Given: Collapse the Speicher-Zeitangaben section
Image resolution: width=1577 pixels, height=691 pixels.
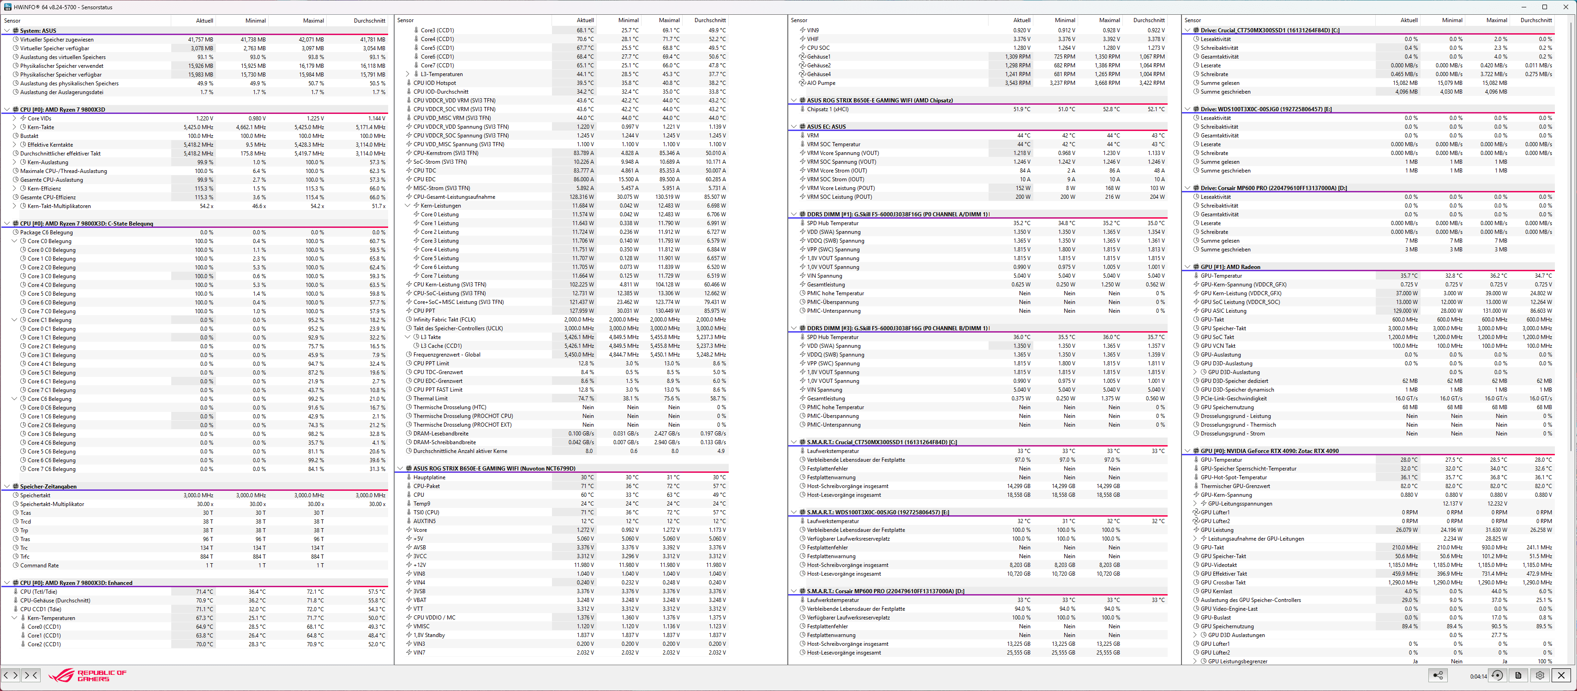Looking at the screenshot, I should click(x=7, y=487).
